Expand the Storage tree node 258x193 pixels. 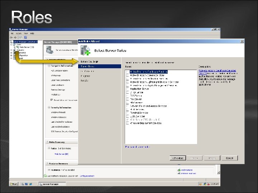11,58
